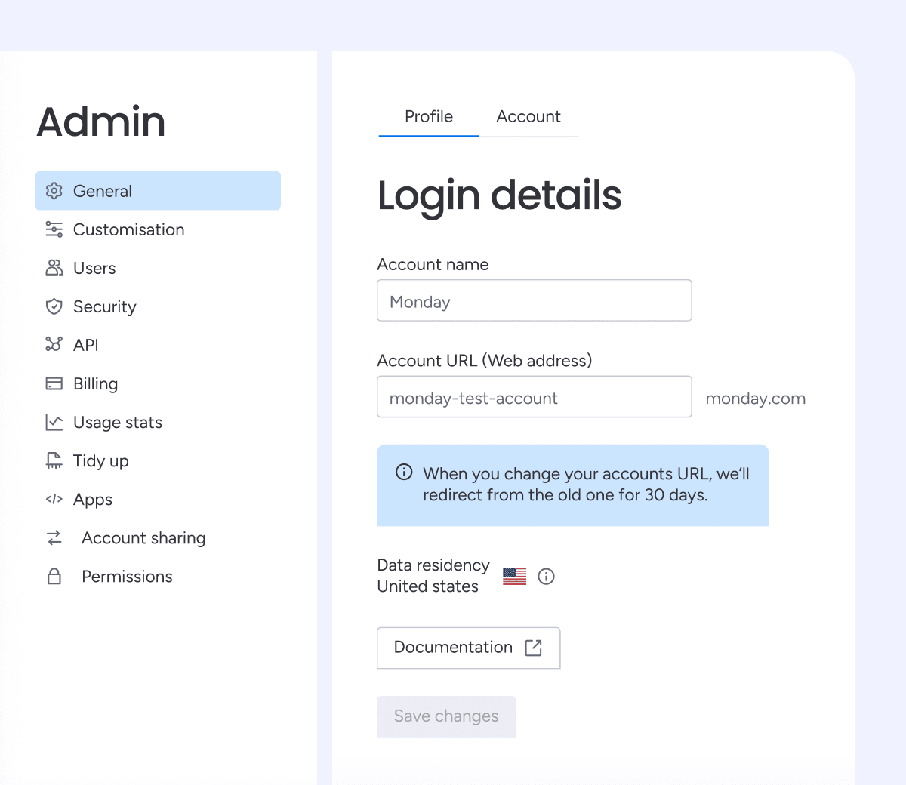Click the Tidy up shredder icon
Viewport: 906px width, 785px height.
[54, 460]
